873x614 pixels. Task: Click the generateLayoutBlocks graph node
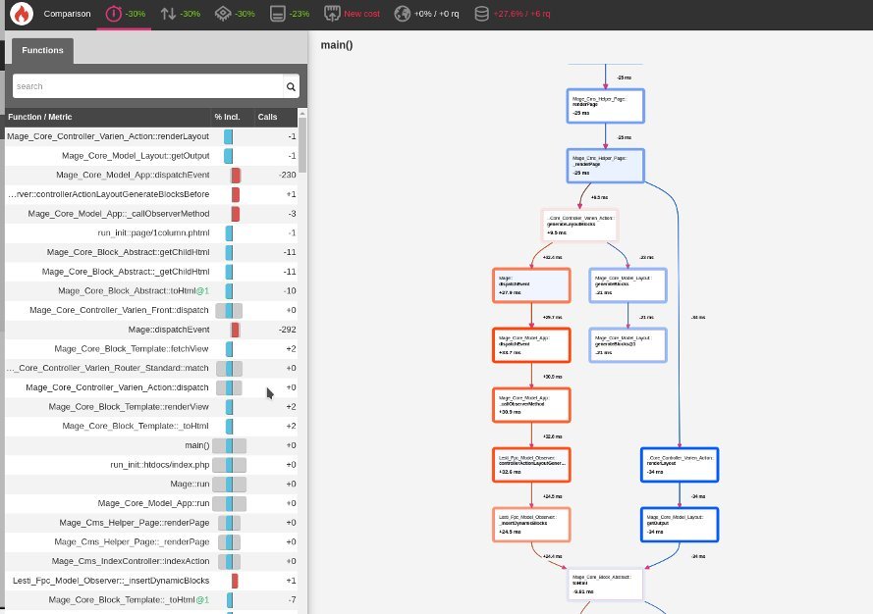click(x=579, y=226)
